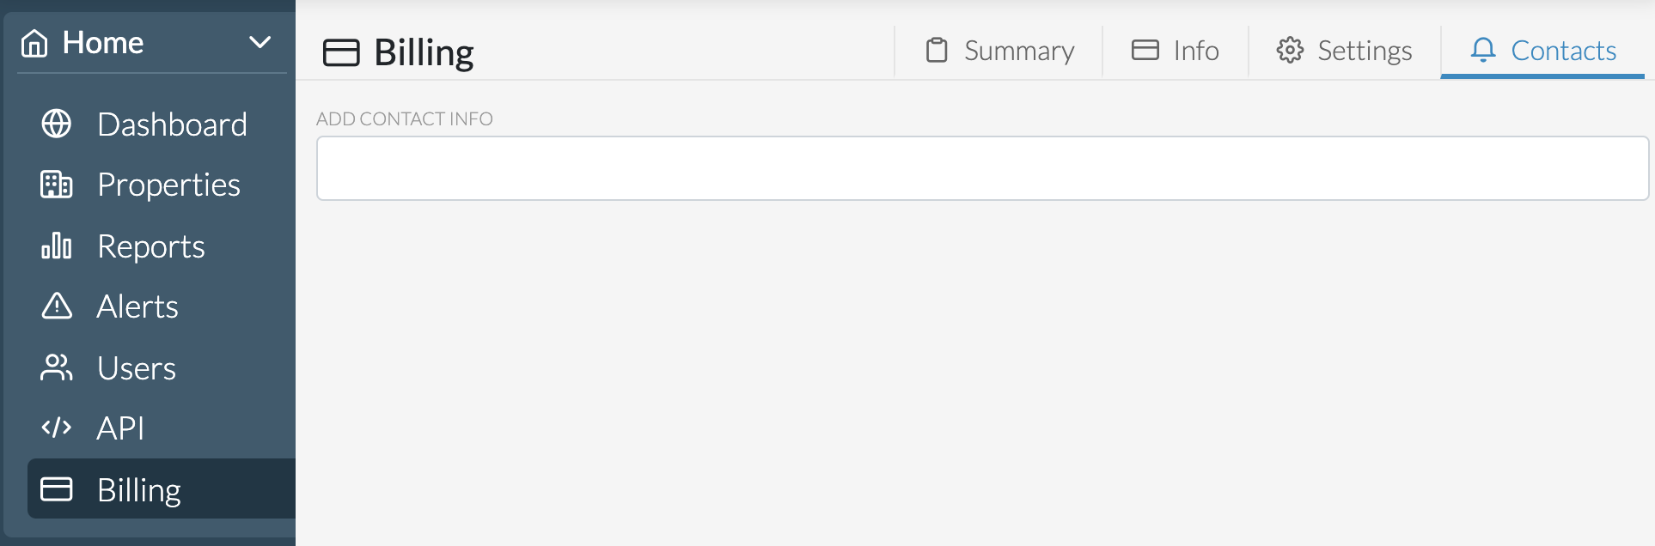Click the card icon beside the Billing heading
This screenshot has width=1655, height=546.
click(341, 52)
